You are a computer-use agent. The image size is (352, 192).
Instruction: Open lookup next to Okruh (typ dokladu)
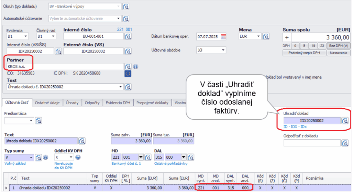(x=126, y=7)
